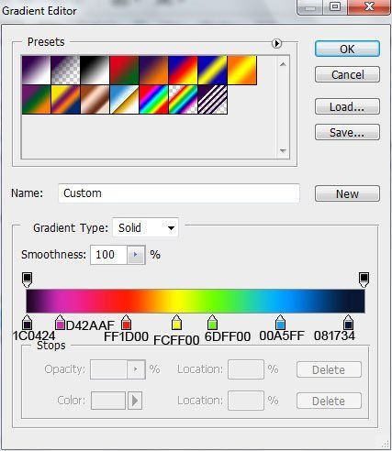
Task: Select the violet-to-orange gradient preset
Action: click(153, 70)
